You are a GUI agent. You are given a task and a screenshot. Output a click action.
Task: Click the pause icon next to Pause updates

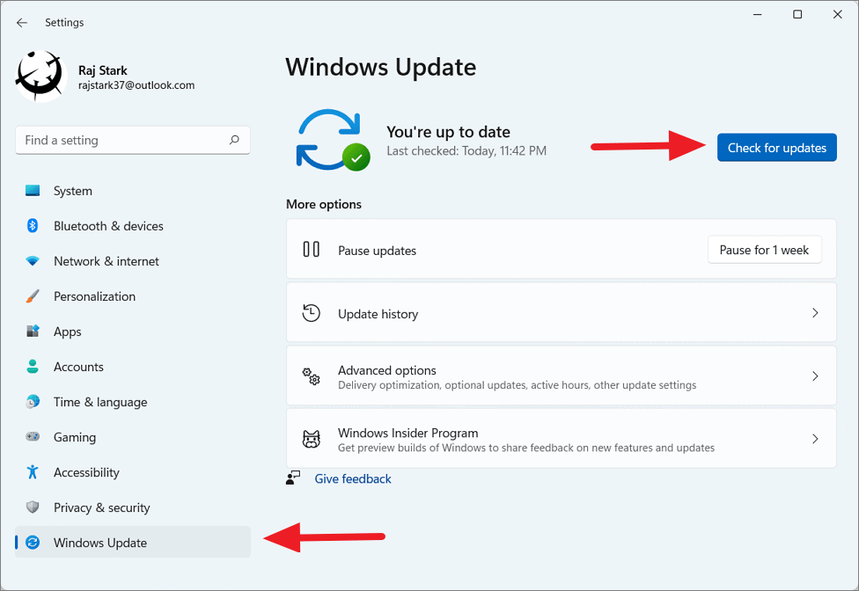[x=312, y=250]
